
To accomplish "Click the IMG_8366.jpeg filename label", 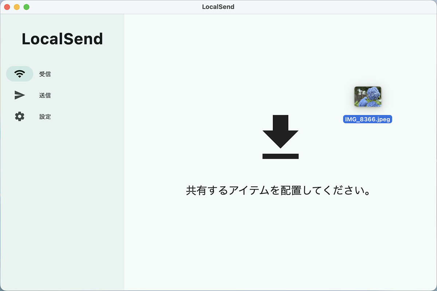I will [x=367, y=119].
